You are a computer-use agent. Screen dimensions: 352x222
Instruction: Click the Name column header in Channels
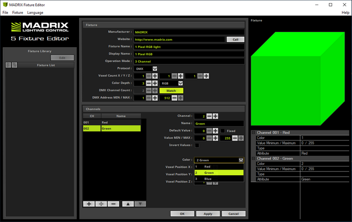coord(121,116)
